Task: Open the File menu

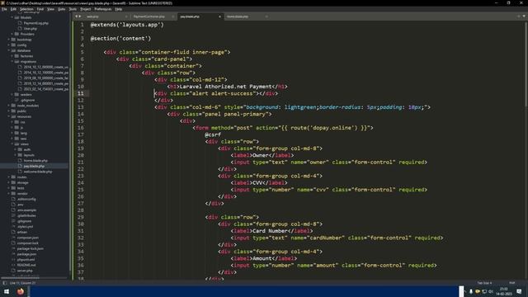Action: tap(4, 9)
